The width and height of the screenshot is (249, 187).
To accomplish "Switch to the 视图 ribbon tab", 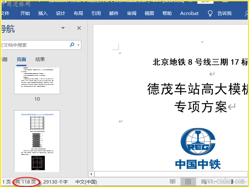I will (149, 13).
